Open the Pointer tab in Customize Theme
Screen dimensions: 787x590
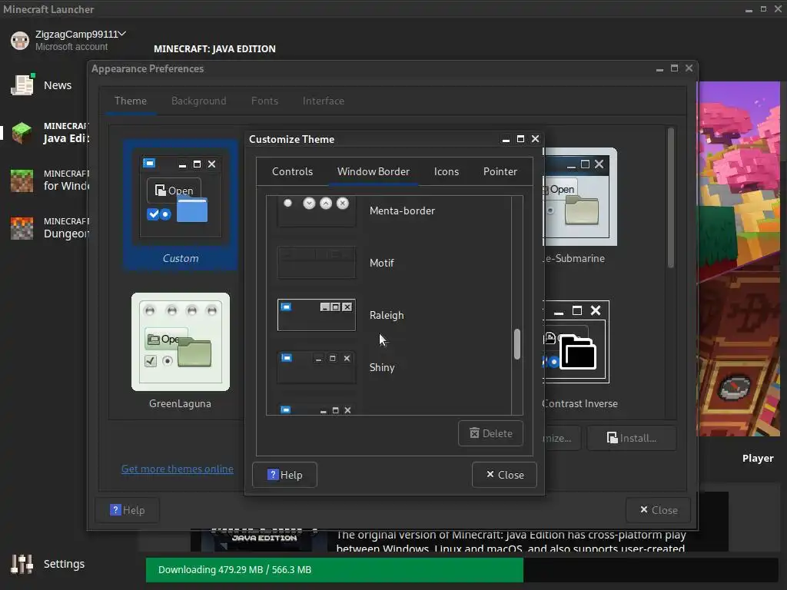tap(500, 171)
